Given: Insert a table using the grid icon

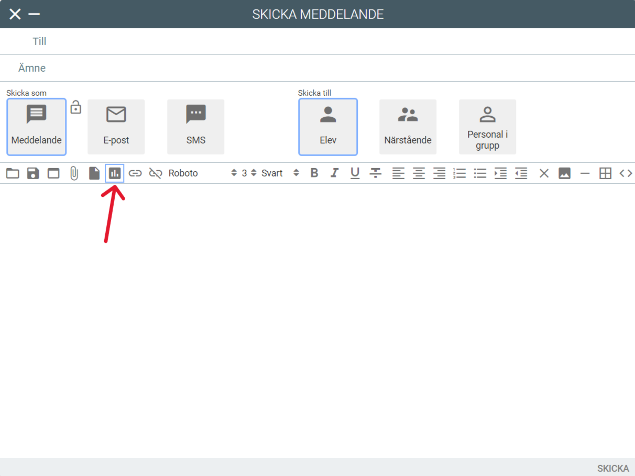Looking at the screenshot, I should coord(605,173).
